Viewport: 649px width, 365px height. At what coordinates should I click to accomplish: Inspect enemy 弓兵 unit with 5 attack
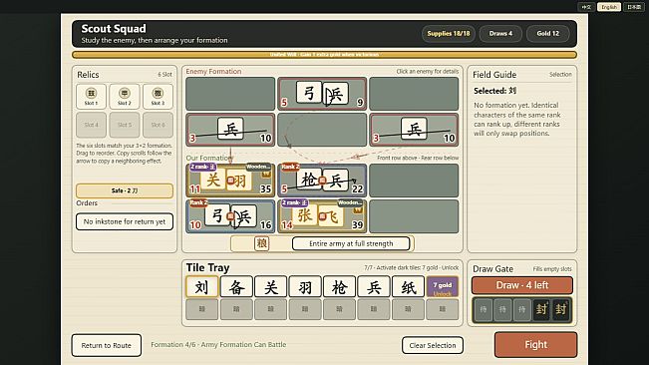tap(322, 94)
